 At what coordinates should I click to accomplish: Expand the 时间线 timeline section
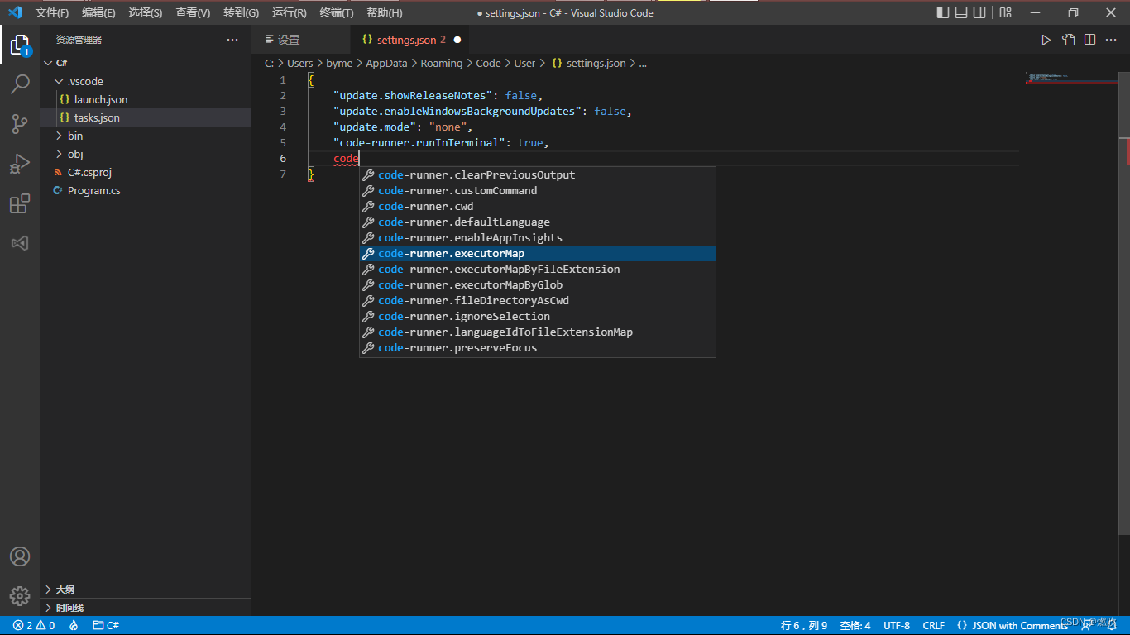(146, 608)
